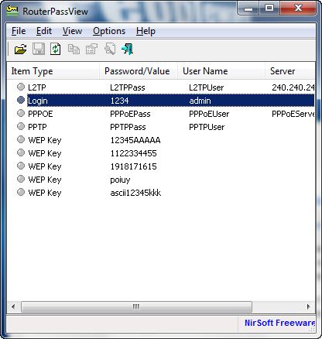Screen dimensions: 322x339
Task: Click the RouterPassView key icon in title bar
Action: coord(12,11)
